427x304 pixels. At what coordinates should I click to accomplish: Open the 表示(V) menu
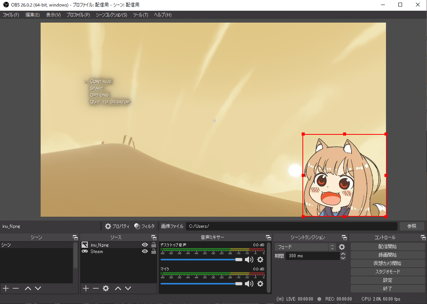(53, 15)
